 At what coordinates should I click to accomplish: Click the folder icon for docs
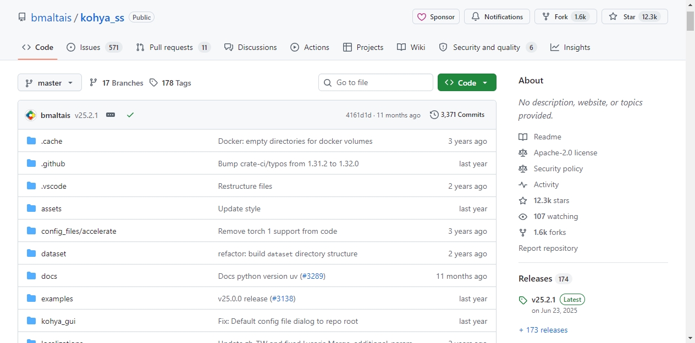31,276
